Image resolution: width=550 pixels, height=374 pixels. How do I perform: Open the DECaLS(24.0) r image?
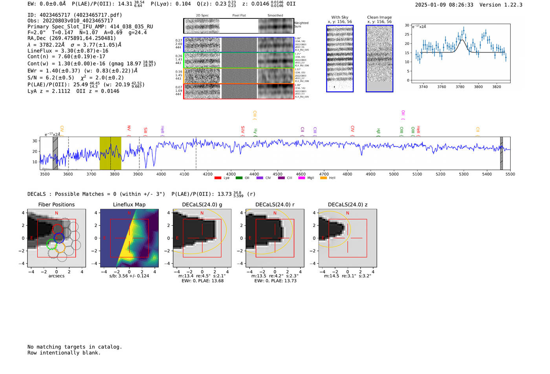[x=275, y=238]
